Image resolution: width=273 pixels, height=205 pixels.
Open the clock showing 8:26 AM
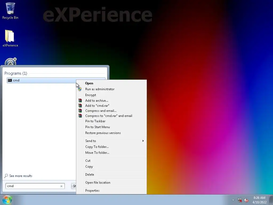pos(259,200)
